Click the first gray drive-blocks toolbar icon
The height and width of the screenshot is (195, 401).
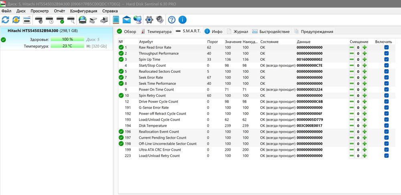pos(93,20)
